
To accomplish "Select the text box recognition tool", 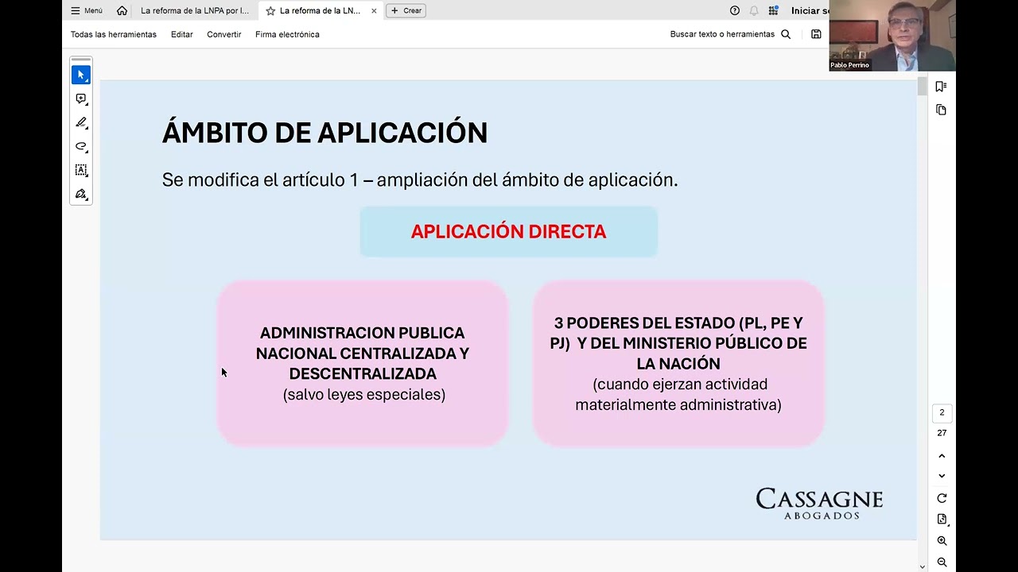I will [x=81, y=170].
